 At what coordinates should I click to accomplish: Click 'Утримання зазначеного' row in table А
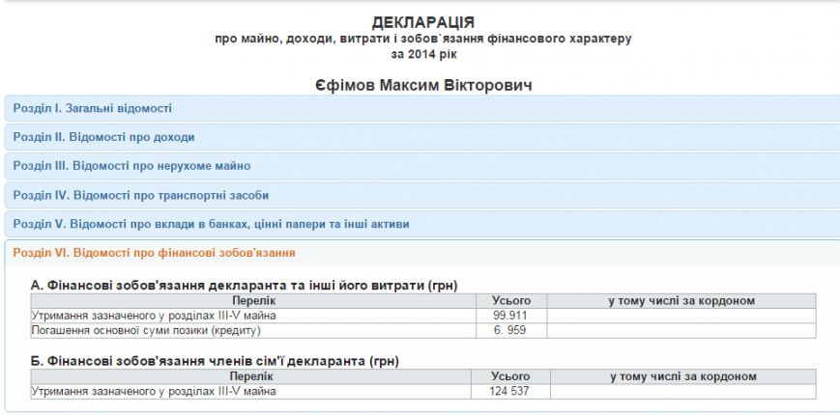point(423,316)
